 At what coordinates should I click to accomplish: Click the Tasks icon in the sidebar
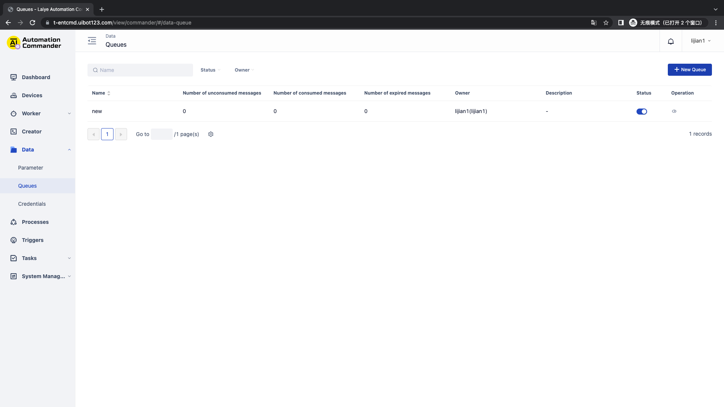(14, 258)
